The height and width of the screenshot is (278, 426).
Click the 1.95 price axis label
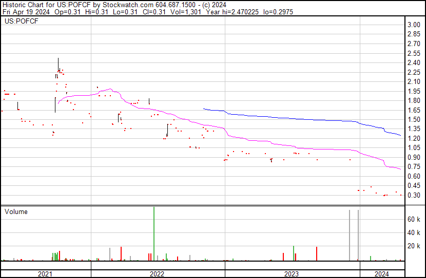coord(414,91)
